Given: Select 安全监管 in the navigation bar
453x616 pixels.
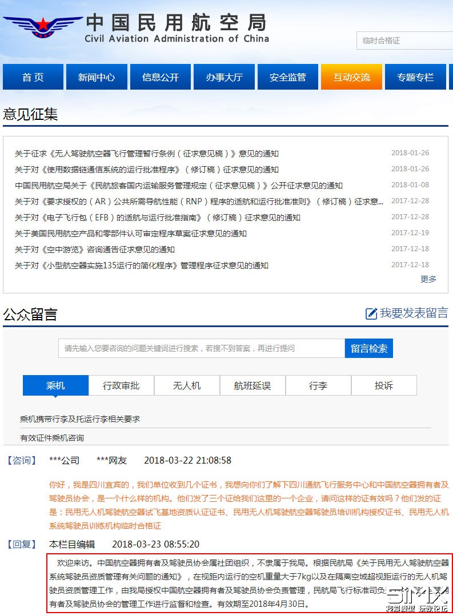Looking at the screenshot, I should coord(288,77).
